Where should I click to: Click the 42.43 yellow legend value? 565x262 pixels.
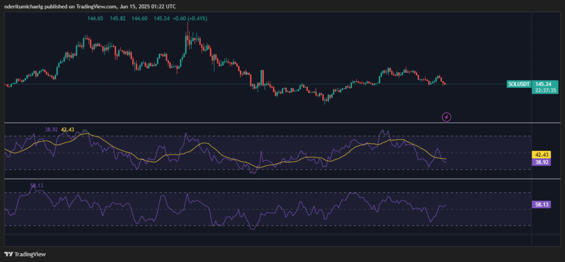click(67, 129)
